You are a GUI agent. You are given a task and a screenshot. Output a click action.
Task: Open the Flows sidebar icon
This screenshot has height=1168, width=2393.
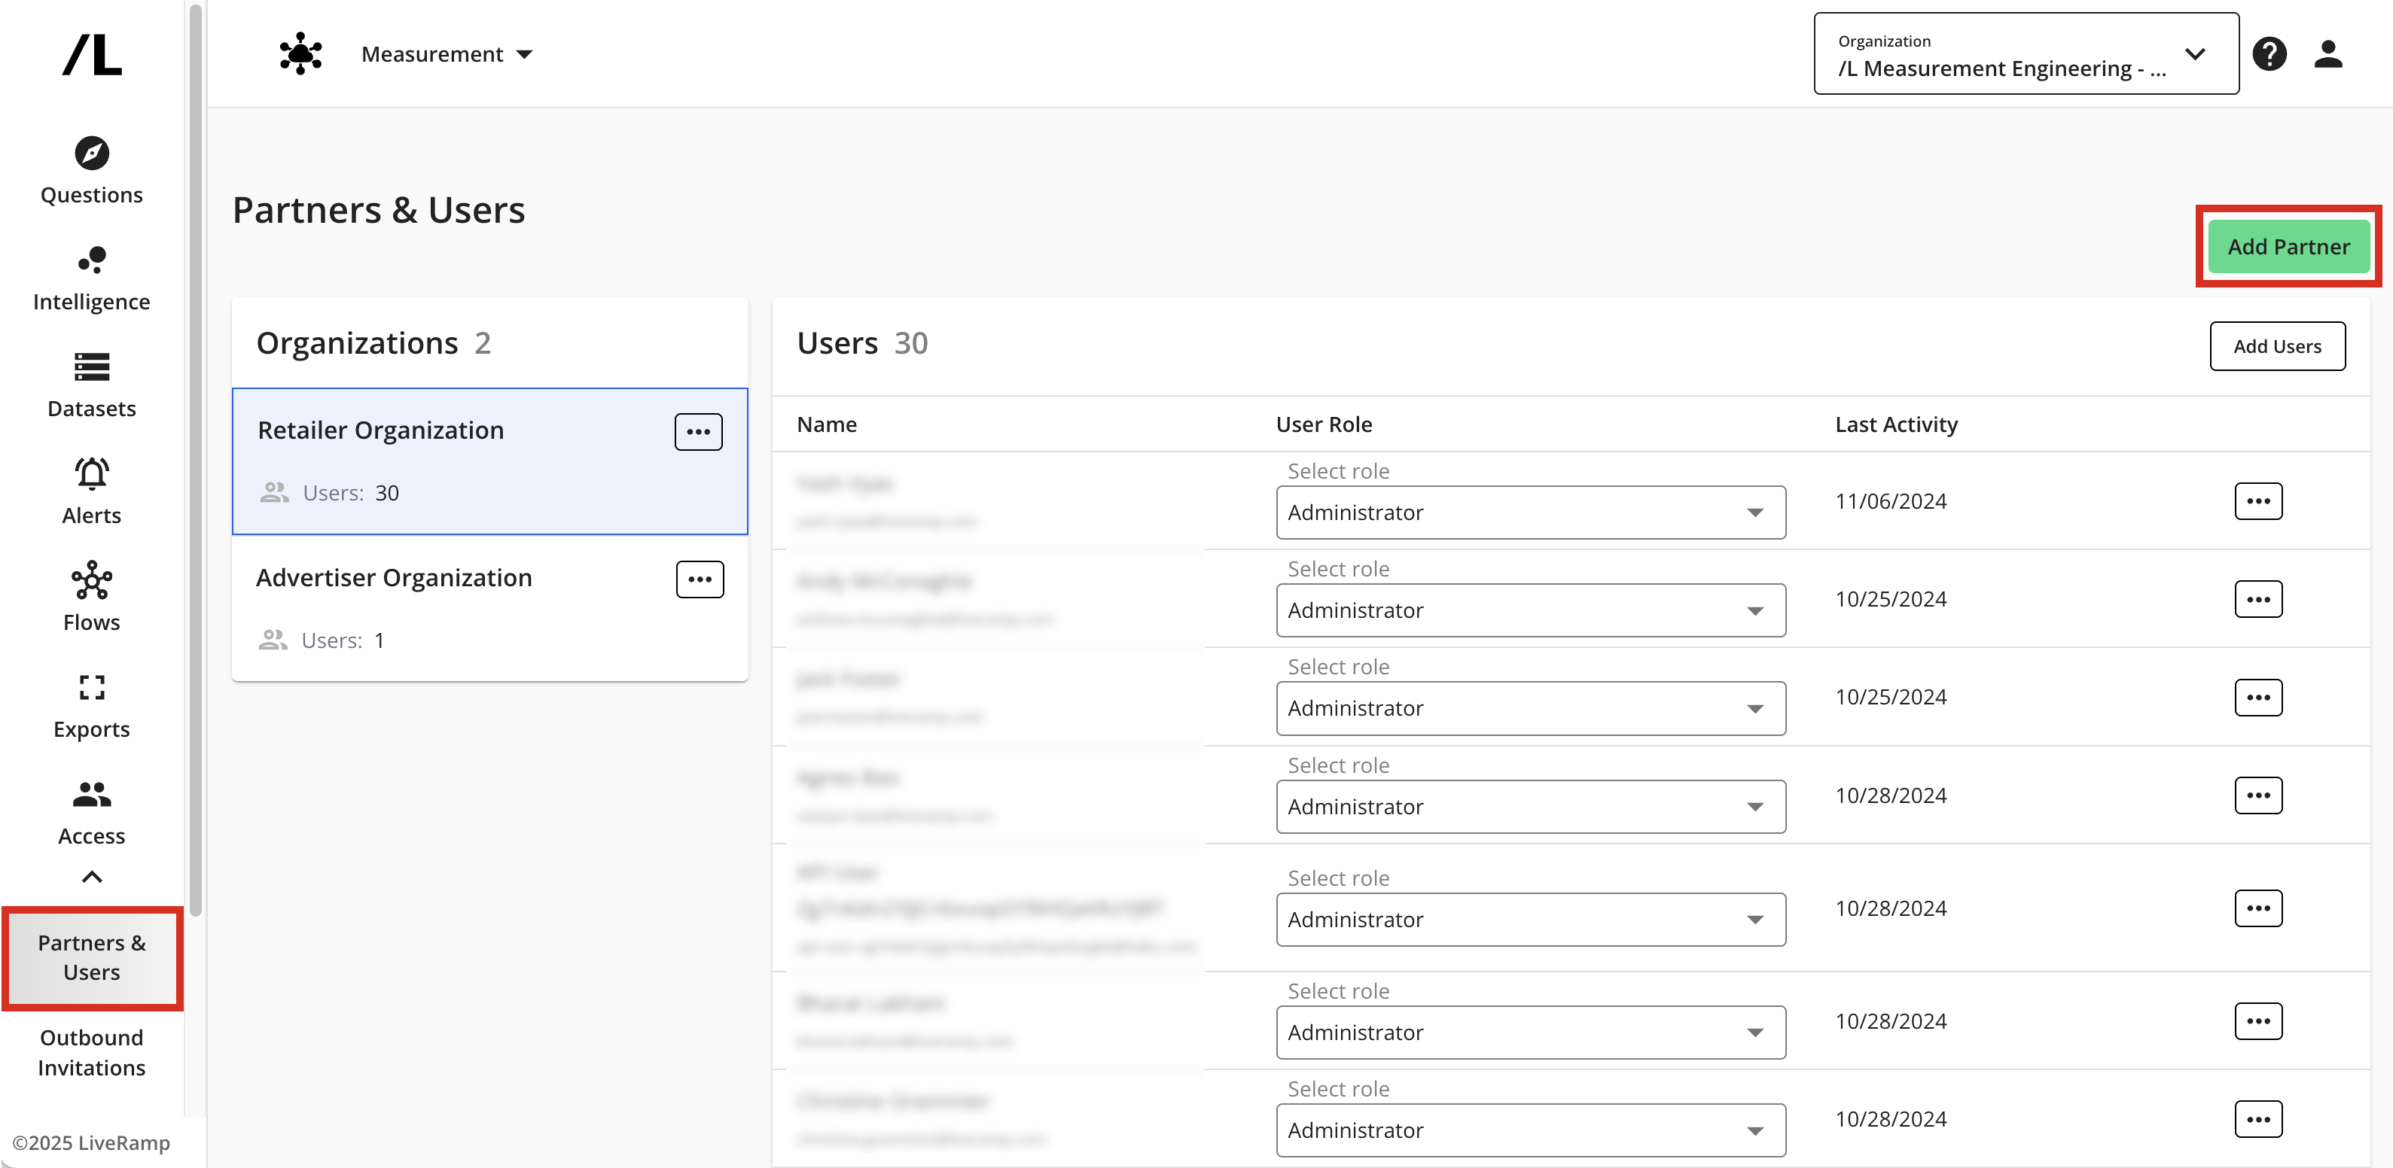91,581
